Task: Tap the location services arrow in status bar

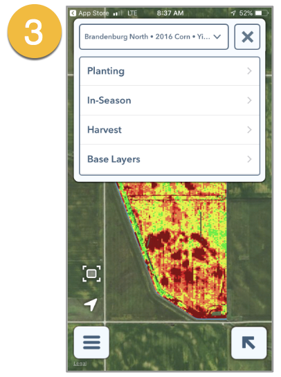Action: tap(233, 13)
